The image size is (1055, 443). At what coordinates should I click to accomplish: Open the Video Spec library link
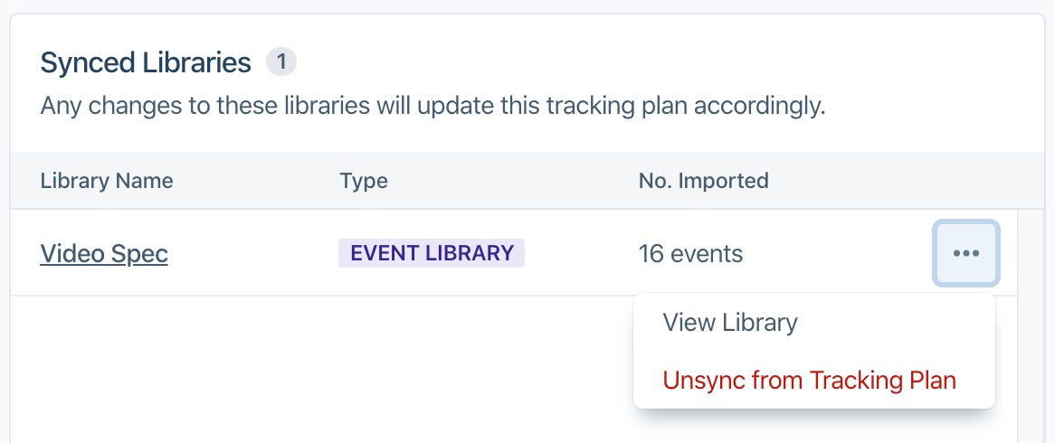pos(104,254)
